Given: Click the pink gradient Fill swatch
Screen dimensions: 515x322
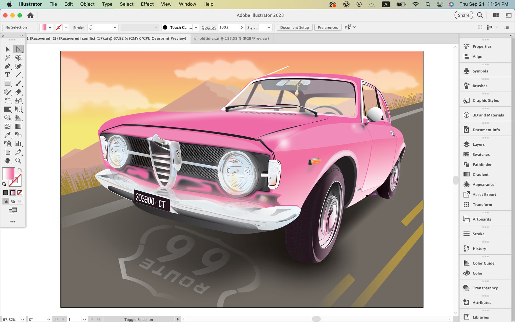Looking at the screenshot, I should [x=8, y=174].
